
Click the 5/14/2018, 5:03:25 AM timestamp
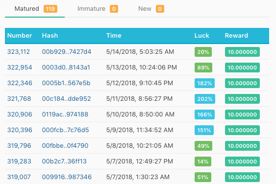[140, 52]
